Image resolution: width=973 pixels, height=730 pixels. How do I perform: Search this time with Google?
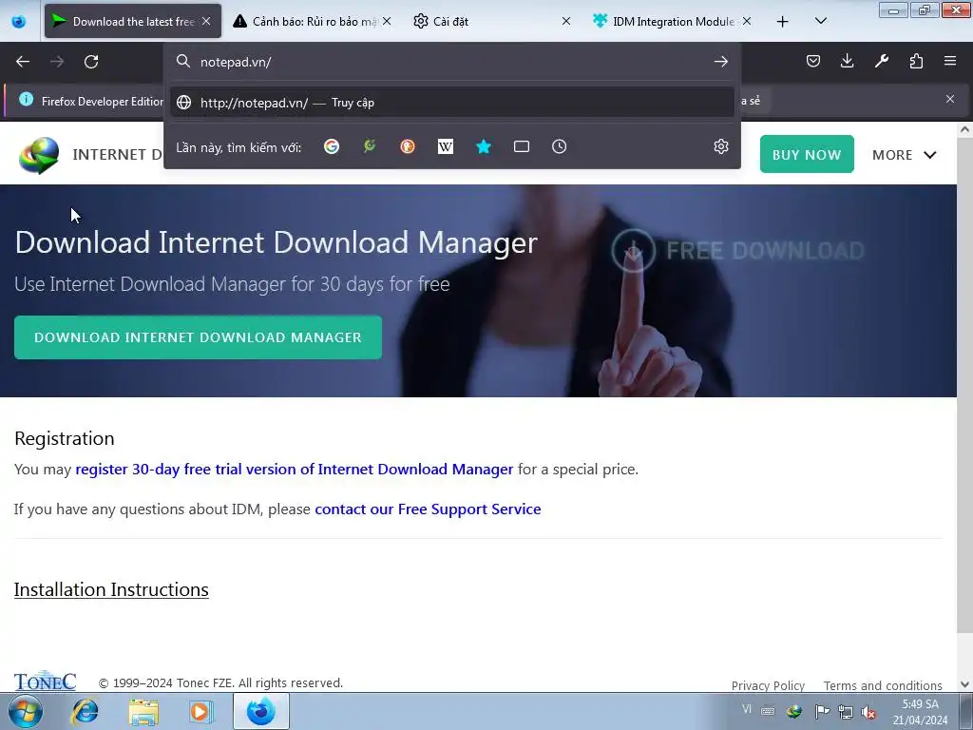(x=332, y=146)
